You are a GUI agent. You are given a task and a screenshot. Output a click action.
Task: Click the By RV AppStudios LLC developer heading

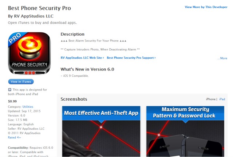[x=31, y=16]
